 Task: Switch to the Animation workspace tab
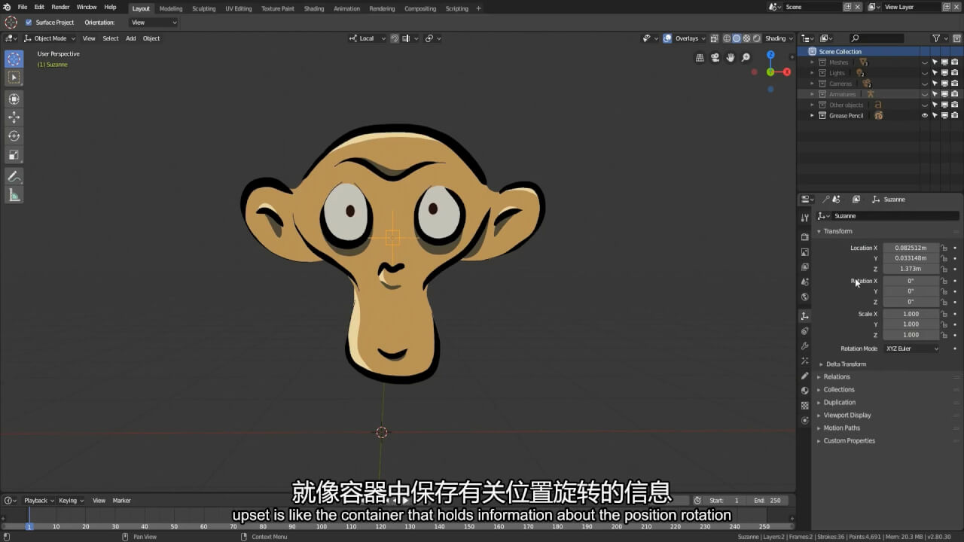click(346, 8)
